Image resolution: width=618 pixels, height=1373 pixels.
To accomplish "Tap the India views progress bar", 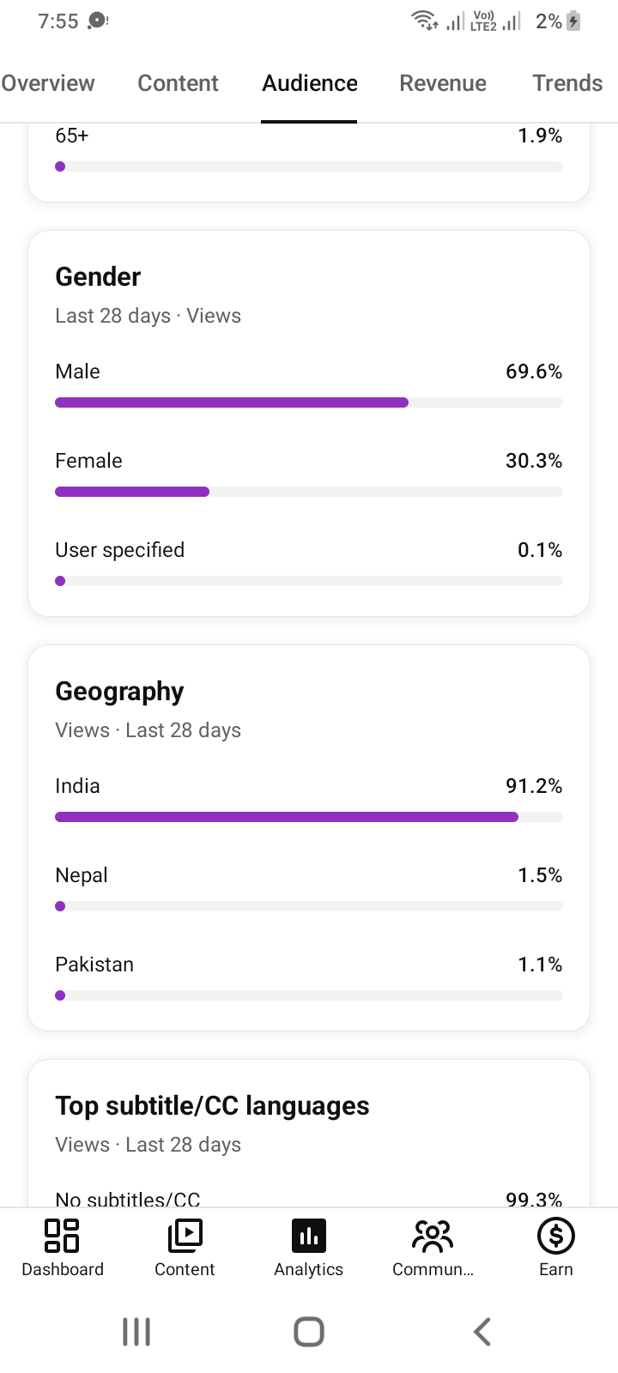I will click(309, 817).
